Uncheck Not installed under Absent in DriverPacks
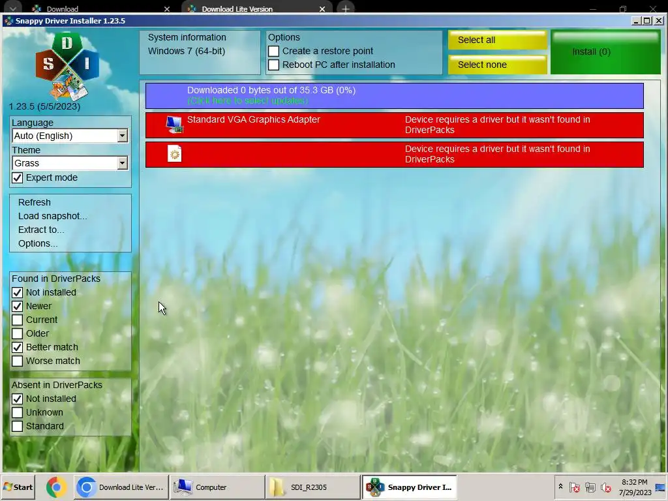This screenshot has height=501, width=668. [x=17, y=399]
